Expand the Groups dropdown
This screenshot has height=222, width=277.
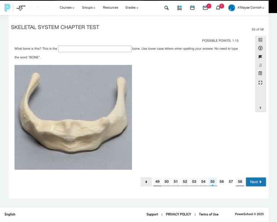point(88,8)
